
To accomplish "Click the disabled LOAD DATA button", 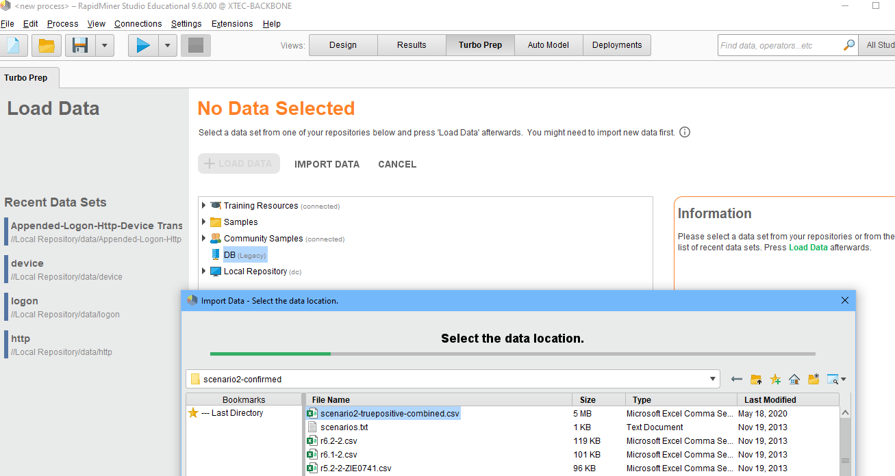I will tap(239, 163).
